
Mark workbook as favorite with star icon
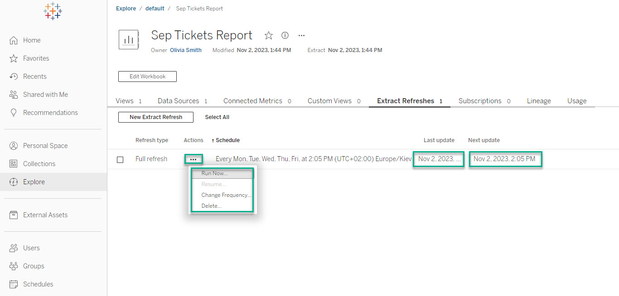click(269, 35)
